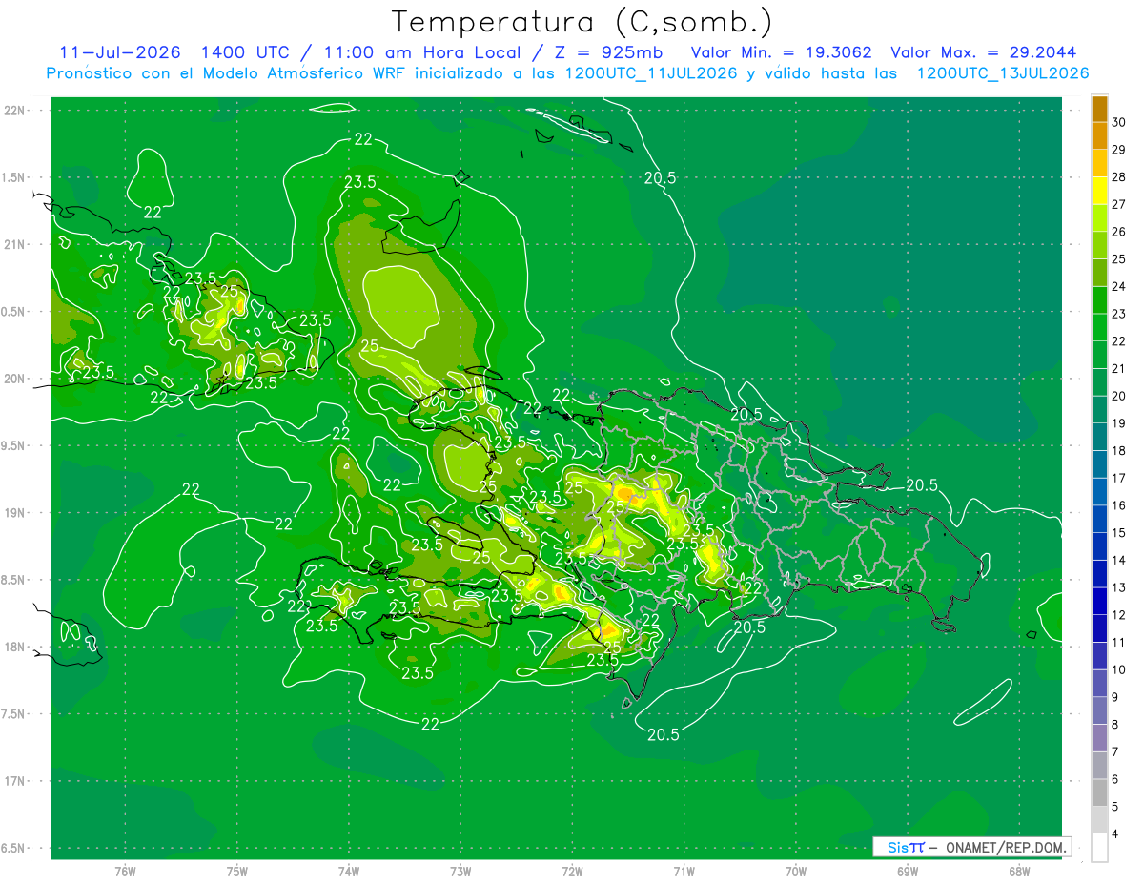Viewport: 1144px width, 884px height.
Task: Click the color scale label '30'
Action: click(x=1119, y=122)
